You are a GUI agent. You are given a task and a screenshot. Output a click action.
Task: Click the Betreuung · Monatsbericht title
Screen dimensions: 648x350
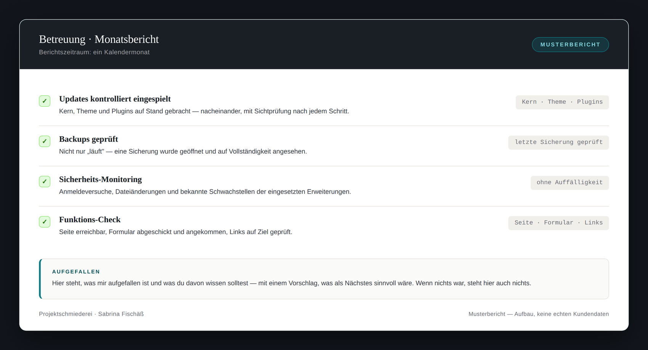(x=99, y=39)
